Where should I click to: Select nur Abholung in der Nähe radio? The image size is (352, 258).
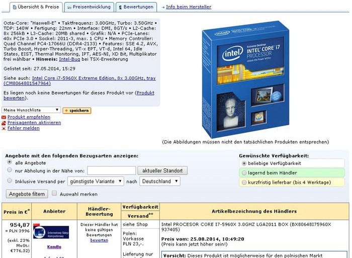pos(10,170)
